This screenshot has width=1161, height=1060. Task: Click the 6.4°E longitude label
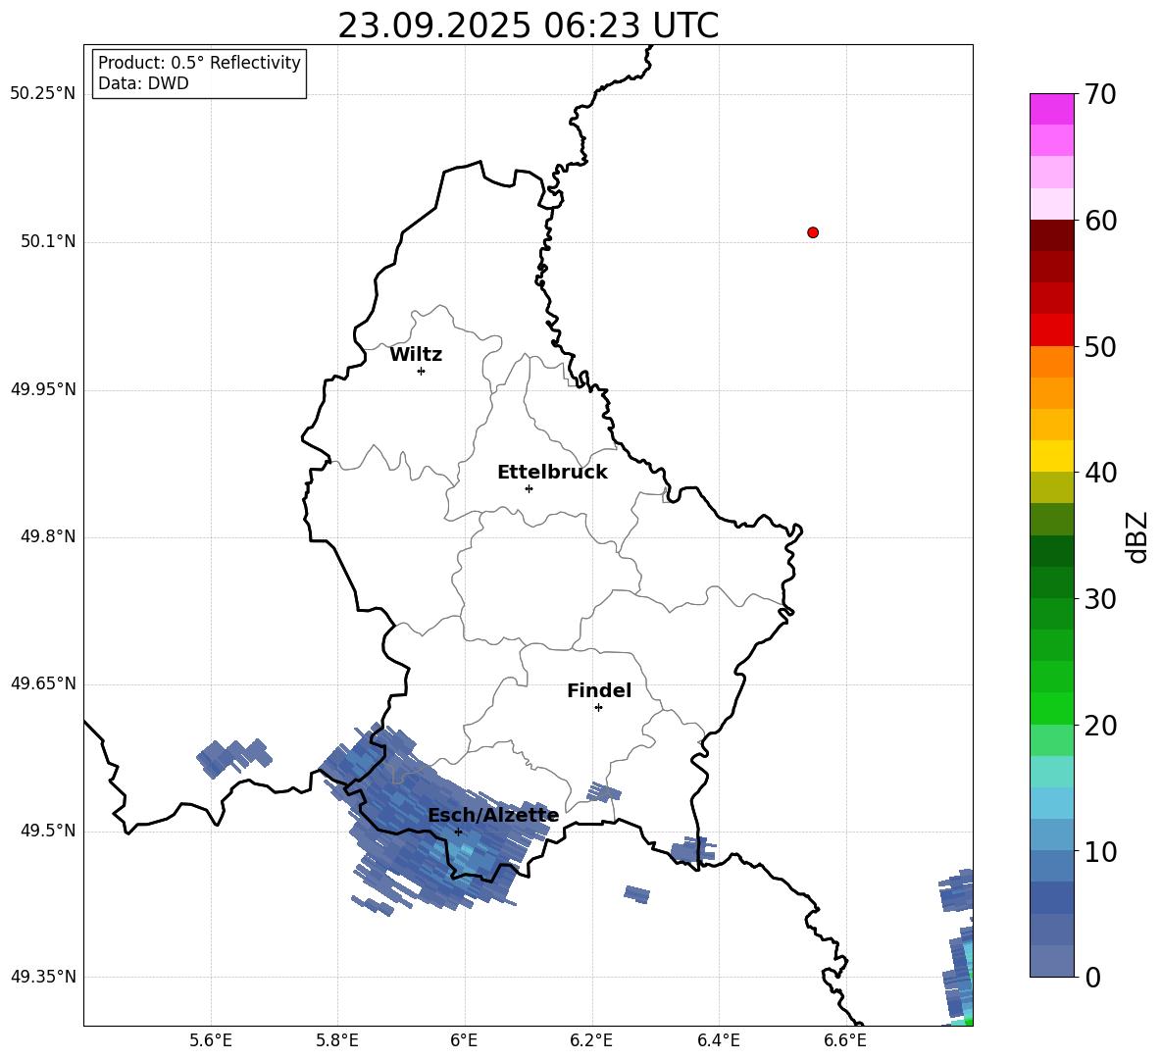pyautogui.click(x=718, y=1040)
